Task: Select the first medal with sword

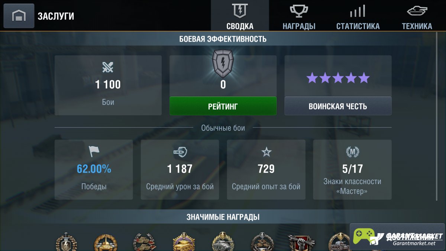Action: click(x=66, y=242)
